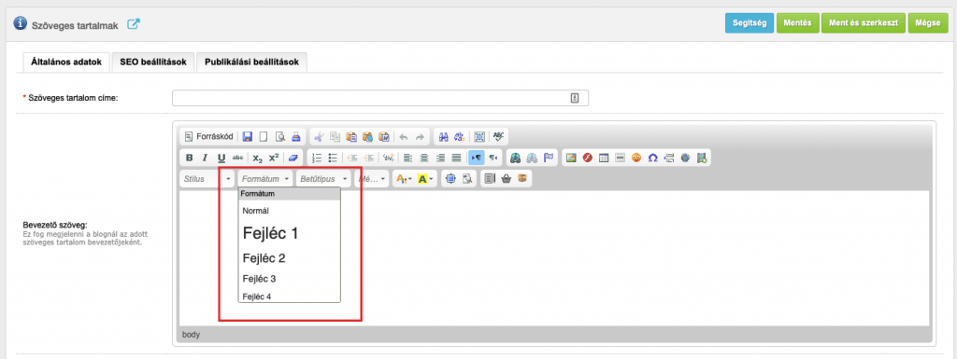Click the print icon in toolbar
The height and width of the screenshot is (359, 957).
pyautogui.click(x=295, y=136)
